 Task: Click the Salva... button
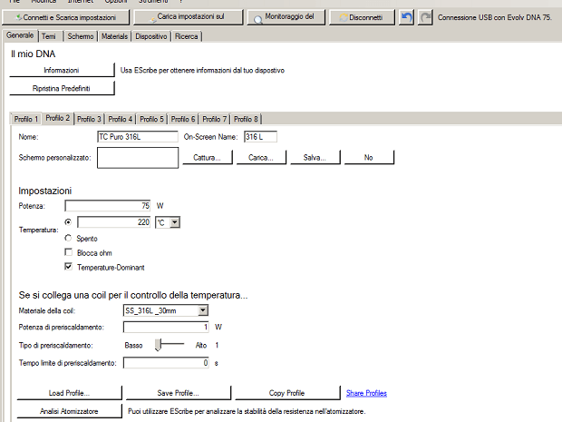[315, 158]
